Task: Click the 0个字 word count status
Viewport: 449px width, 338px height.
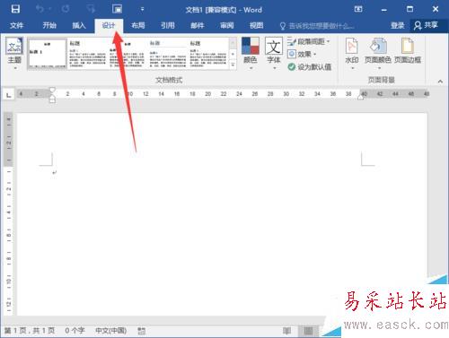Action: [75, 331]
